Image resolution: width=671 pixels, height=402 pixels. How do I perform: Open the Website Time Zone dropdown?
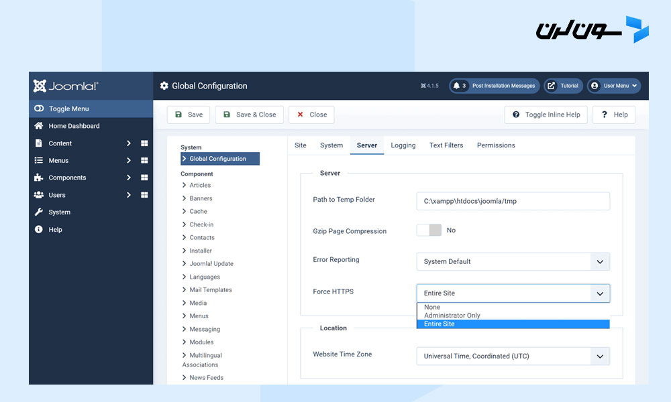coord(513,356)
